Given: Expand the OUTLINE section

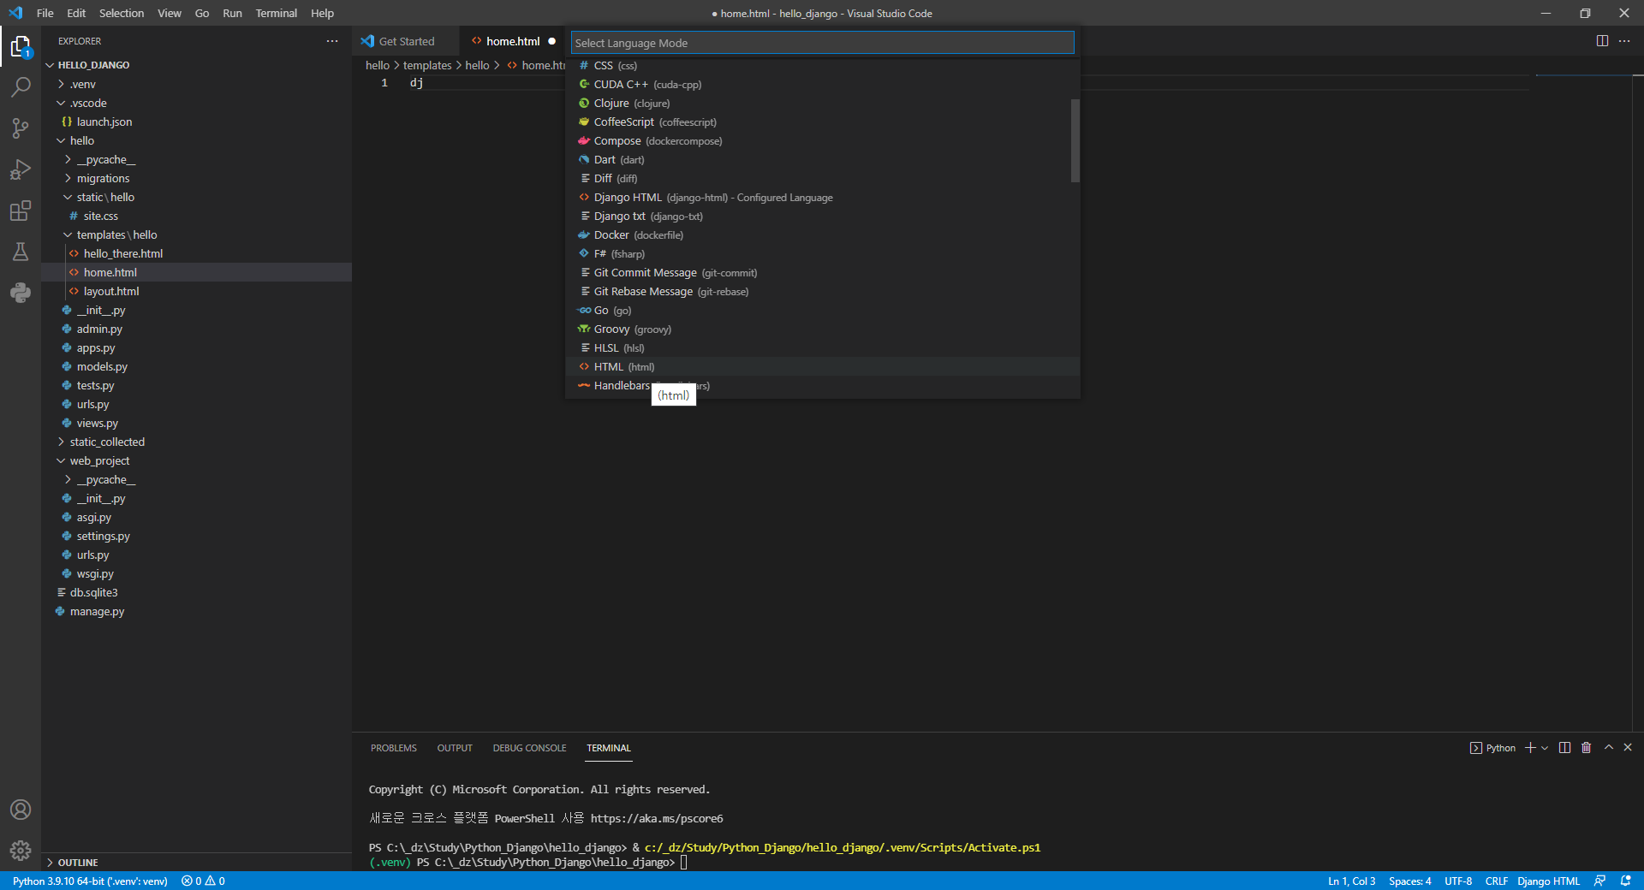Looking at the screenshot, I should tap(197, 863).
